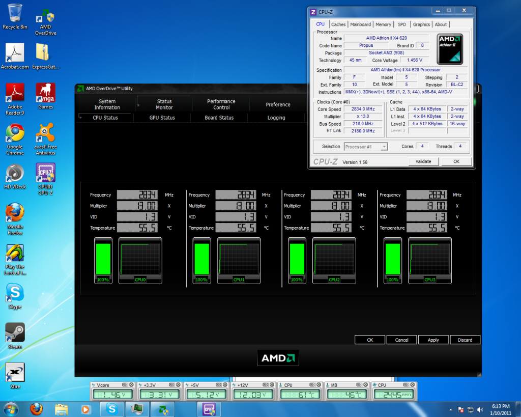Viewport: 521px width, 417px height.
Task: Open the Graphics tab in CPU-Z
Action: pyautogui.click(x=421, y=24)
